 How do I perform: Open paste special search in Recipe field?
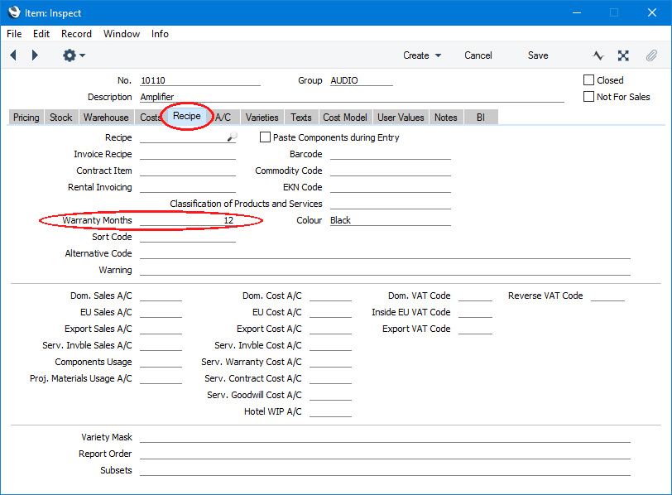[x=232, y=137]
